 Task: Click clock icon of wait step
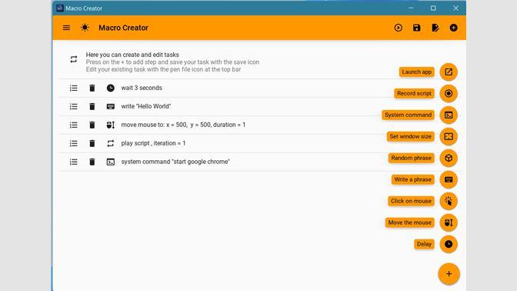(111, 88)
